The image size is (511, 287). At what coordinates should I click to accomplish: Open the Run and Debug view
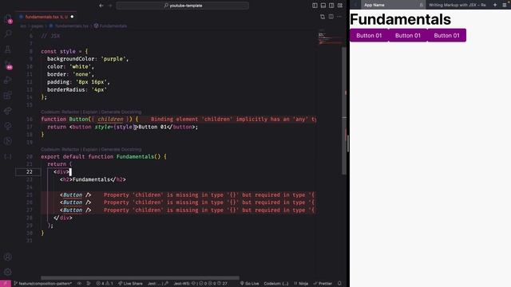(x=8, y=80)
